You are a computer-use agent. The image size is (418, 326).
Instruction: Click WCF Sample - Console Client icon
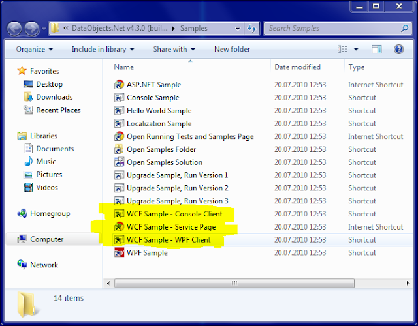(x=119, y=214)
